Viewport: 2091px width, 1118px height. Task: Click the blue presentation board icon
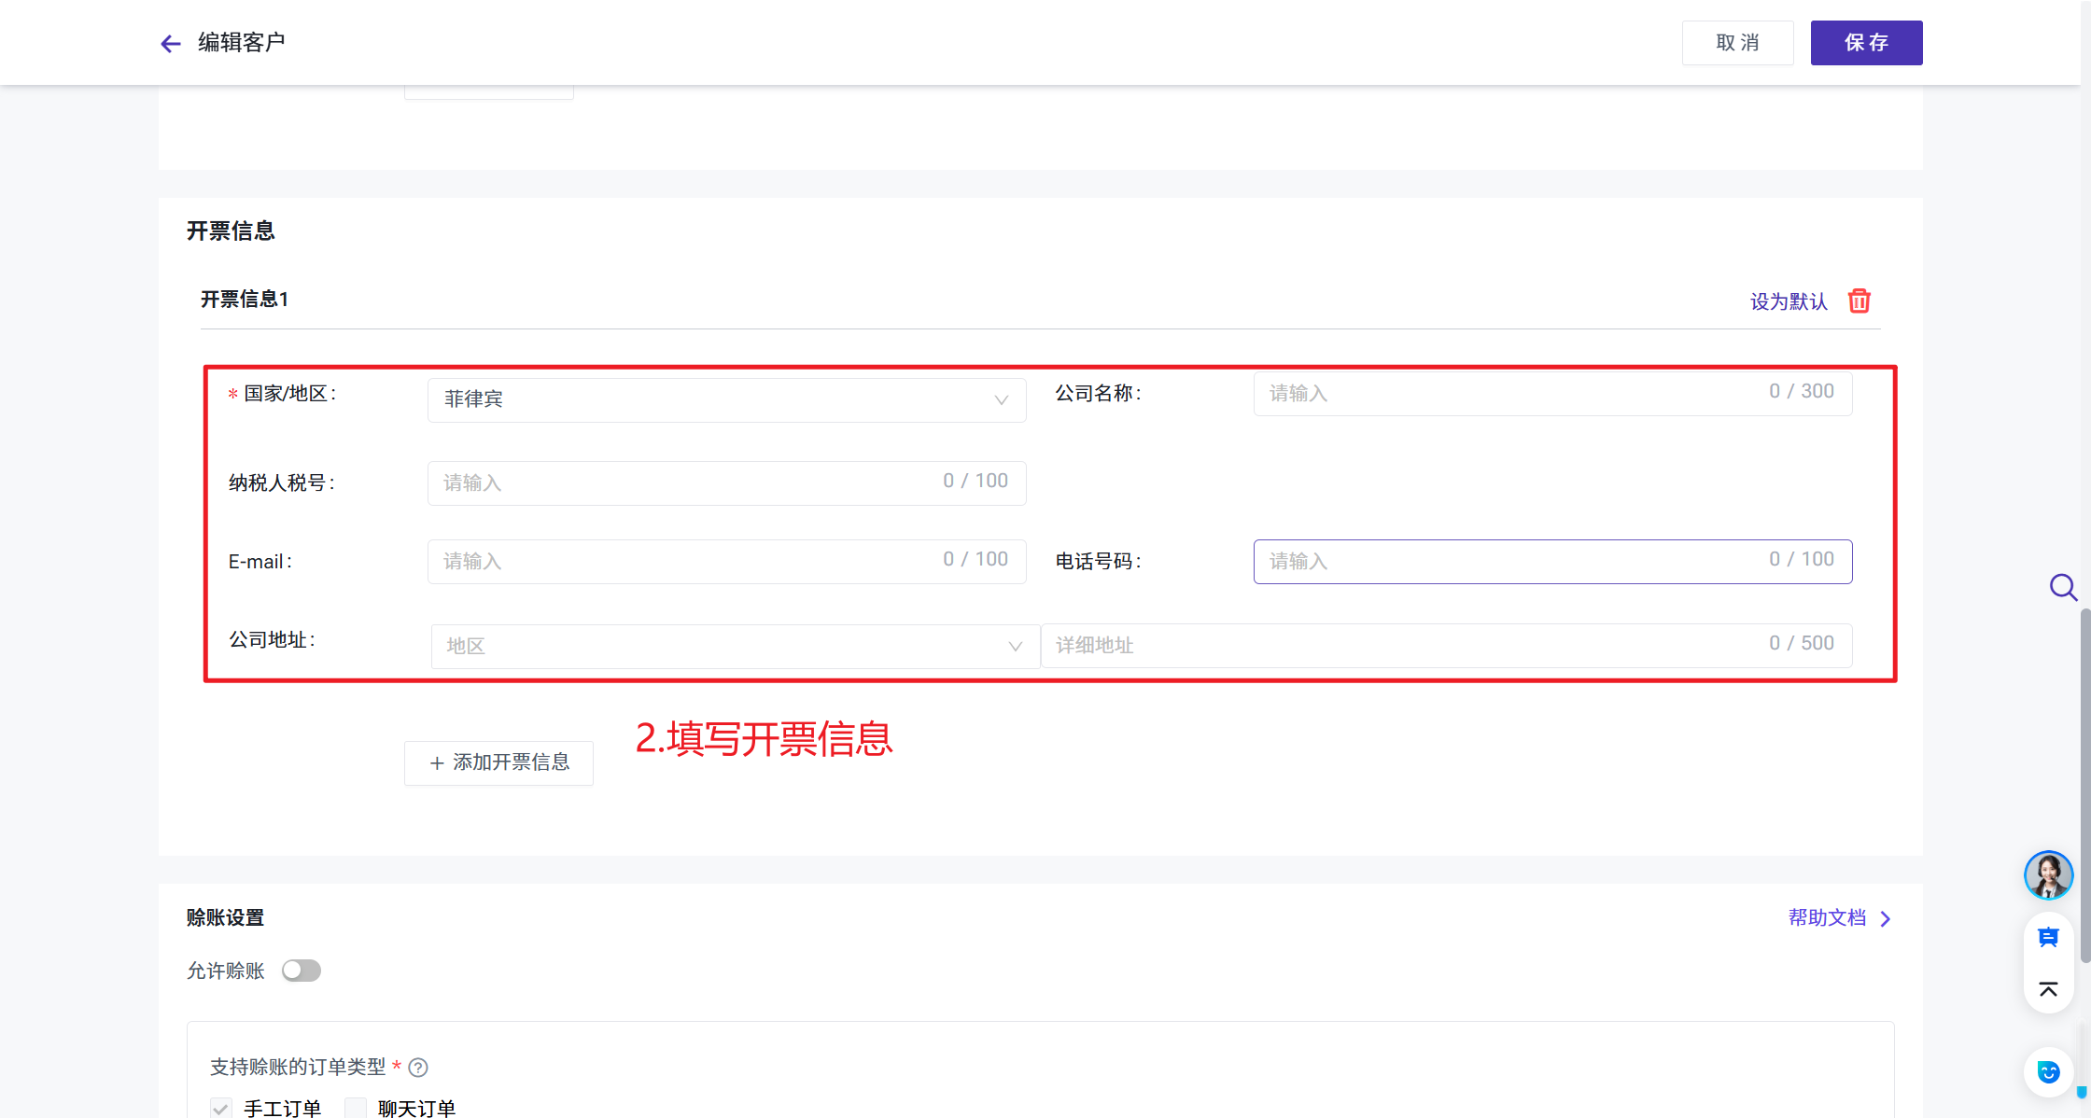pyautogui.click(x=2048, y=937)
